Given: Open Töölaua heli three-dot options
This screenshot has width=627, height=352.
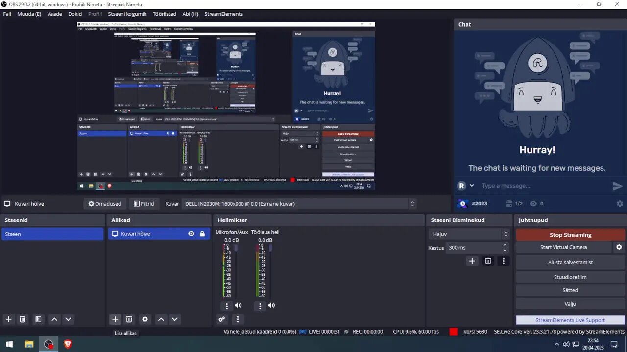Looking at the screenshot, I should pyautogui.click(x=260, y=306).
